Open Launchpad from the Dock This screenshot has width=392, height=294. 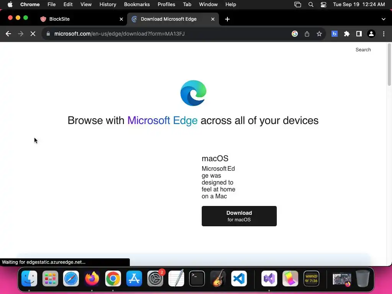[x=50, y=279]
